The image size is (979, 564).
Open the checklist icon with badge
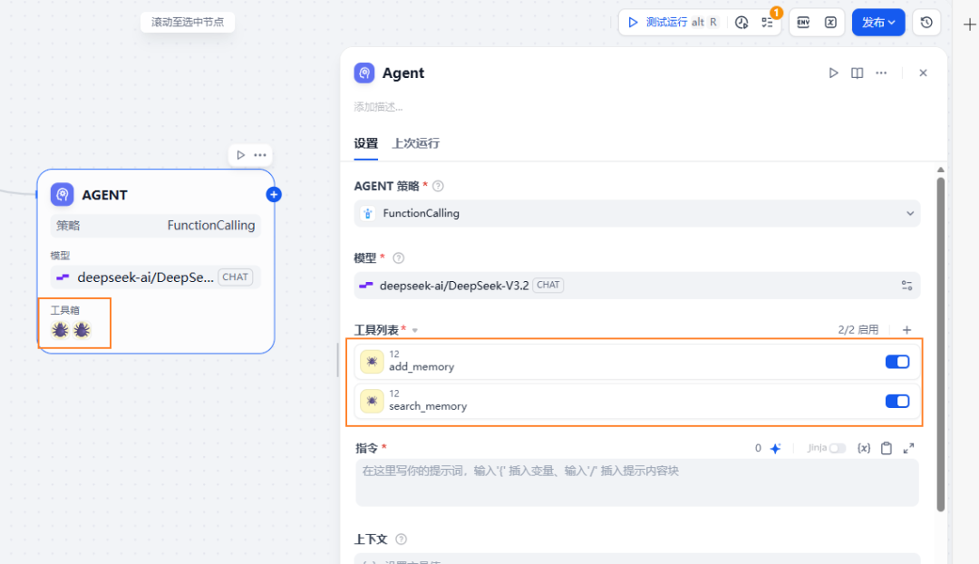(x=768, y=23)
